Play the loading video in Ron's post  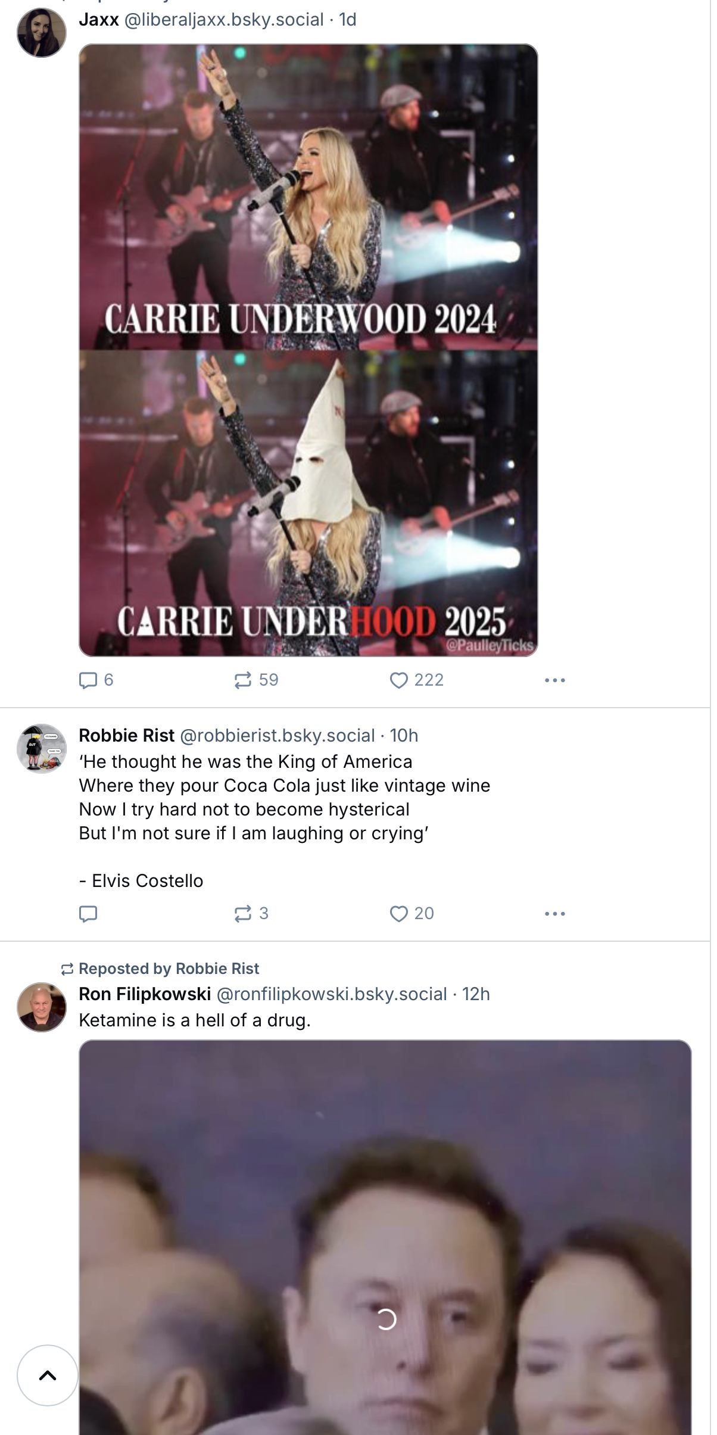coord(386,1319)
